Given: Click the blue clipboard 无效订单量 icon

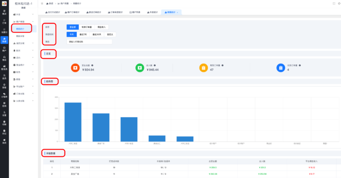Looking at the screenshot, I should [281, 68].
